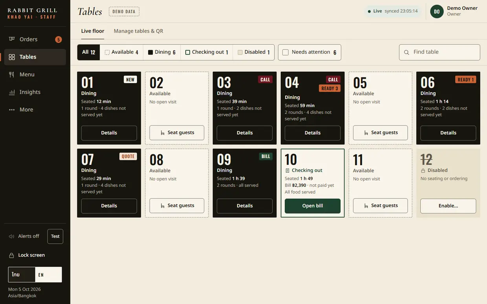Click the DEMO DATA label
The width and height of the screenshot is (487, 304).
(124, 12)
